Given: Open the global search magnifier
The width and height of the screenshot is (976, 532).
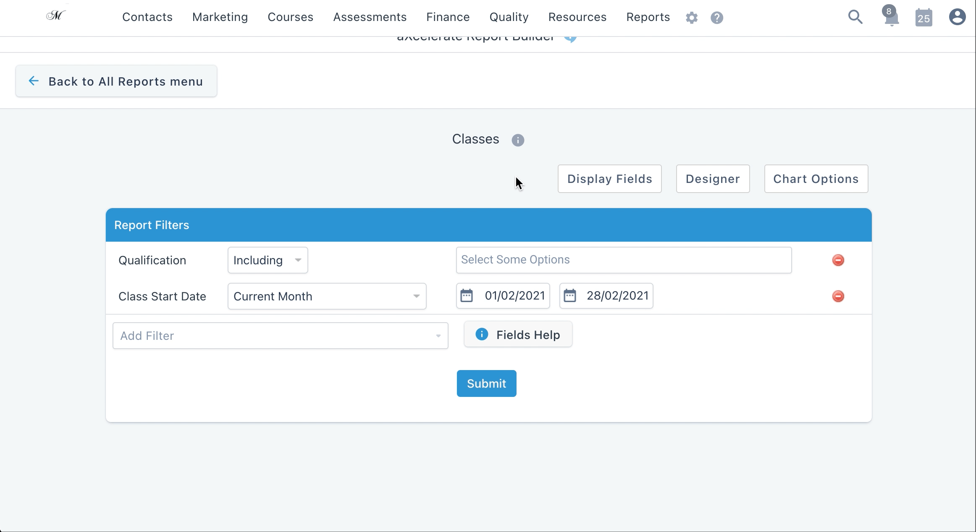Looking at the screenshot, I should pyautogui.click(x=855, y=17).
